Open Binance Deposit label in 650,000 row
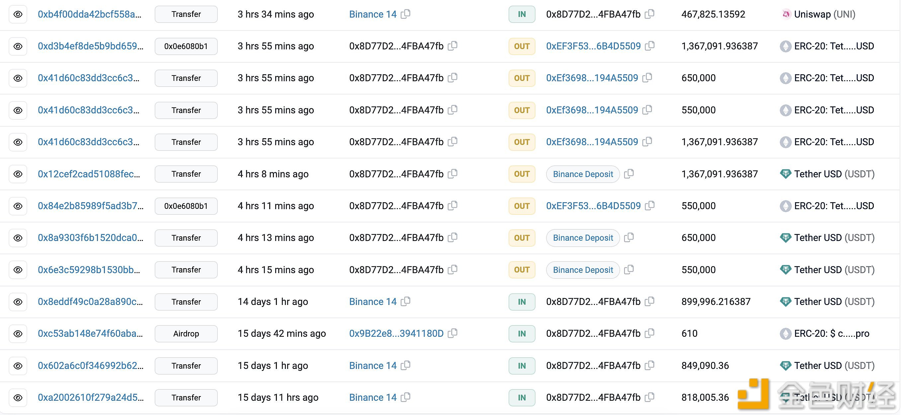 coord(583,238)
